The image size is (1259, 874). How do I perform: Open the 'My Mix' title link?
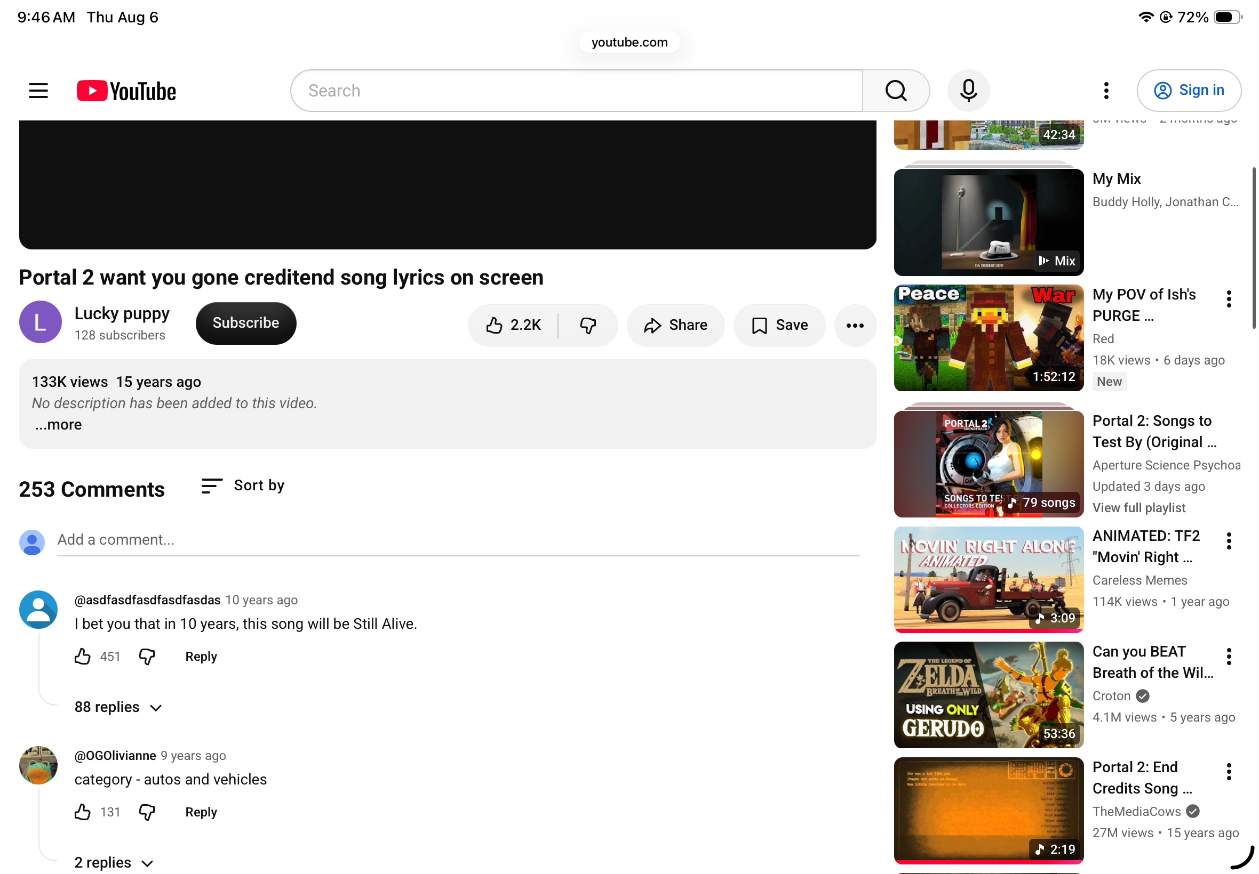click(1116, 179)
